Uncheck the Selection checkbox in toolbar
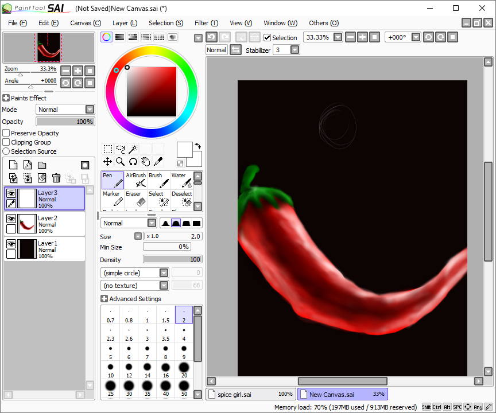 [268, 38]
